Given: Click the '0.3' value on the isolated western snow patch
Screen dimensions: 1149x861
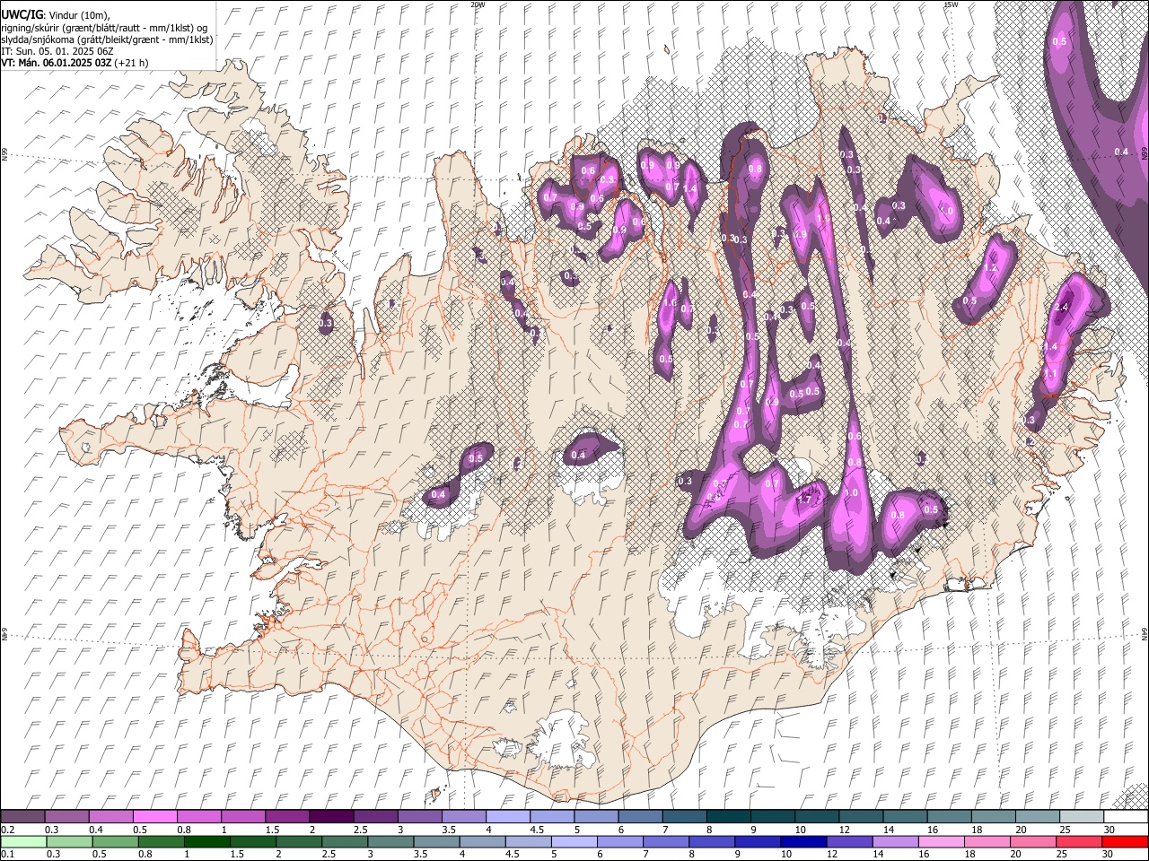Looking at the screenshot, I should coord(326,323).
